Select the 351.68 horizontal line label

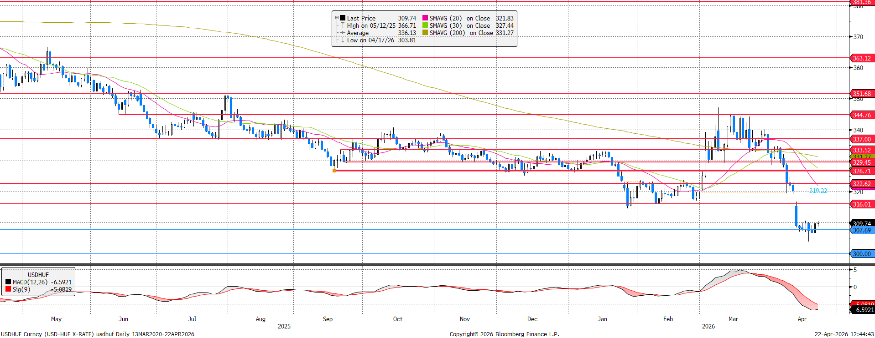click(862, 94)
